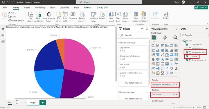Viewport: 209px width, 109px height.
Task: Open the Table view sidebar icon
Action: [3, 35]
